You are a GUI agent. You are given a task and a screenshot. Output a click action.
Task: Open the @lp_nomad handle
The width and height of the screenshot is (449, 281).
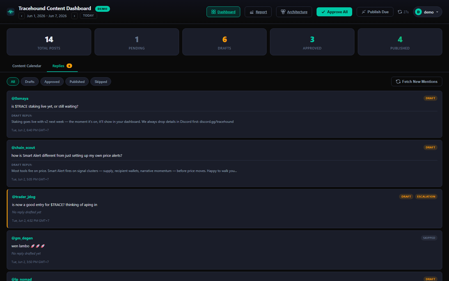[x=22, y=279]
